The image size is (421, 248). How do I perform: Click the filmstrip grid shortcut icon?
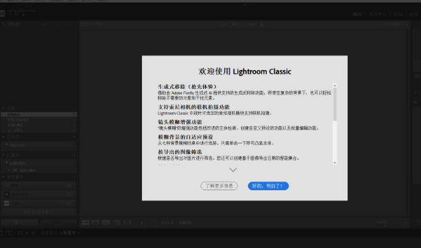[20, 233]
